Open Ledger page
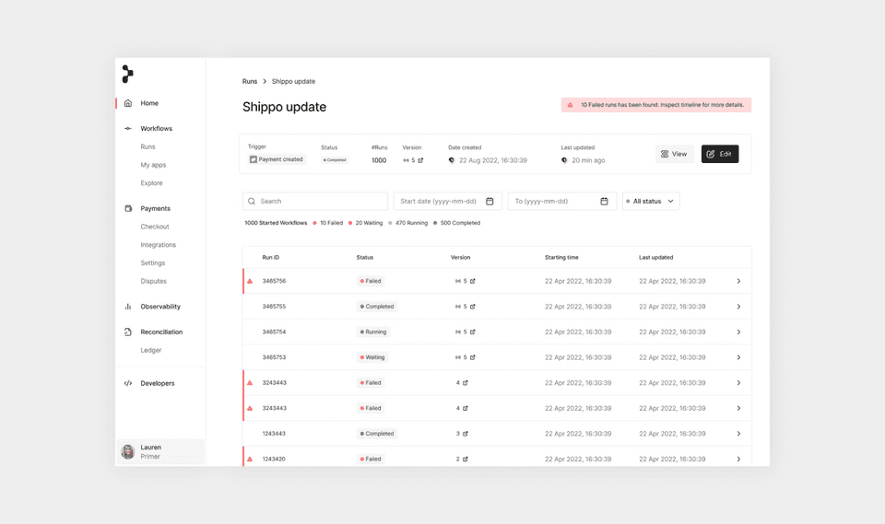This screenshot has height=524, width=885. [x=150, y=350]
